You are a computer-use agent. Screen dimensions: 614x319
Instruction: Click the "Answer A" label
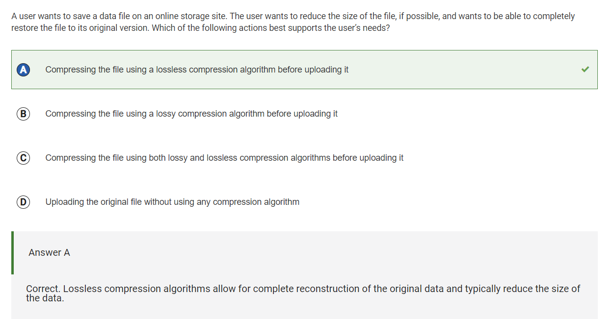(x=49, y=253)
